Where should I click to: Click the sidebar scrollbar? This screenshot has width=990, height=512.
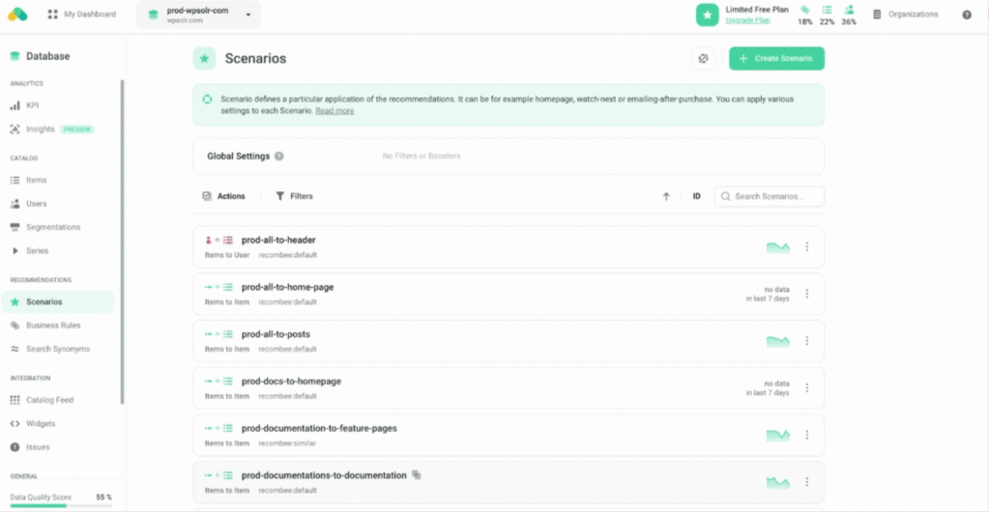[123, 242]
